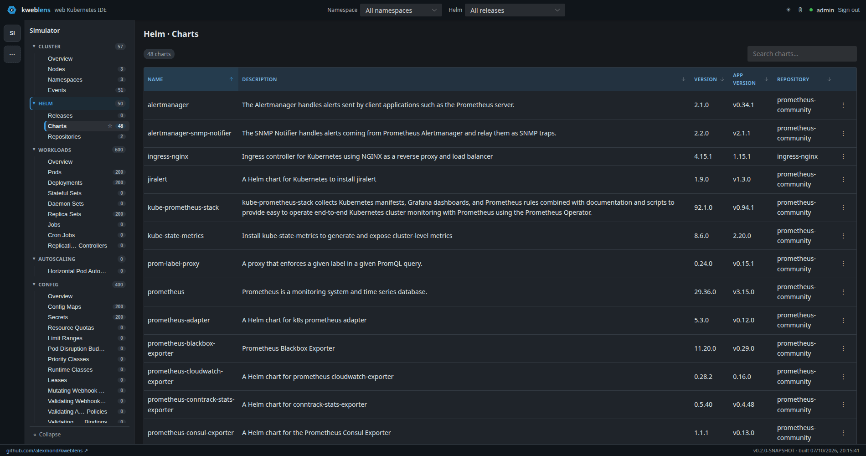Focus the Search charts field
Viewport: 866px width, 456px height.
coord(802,54)
